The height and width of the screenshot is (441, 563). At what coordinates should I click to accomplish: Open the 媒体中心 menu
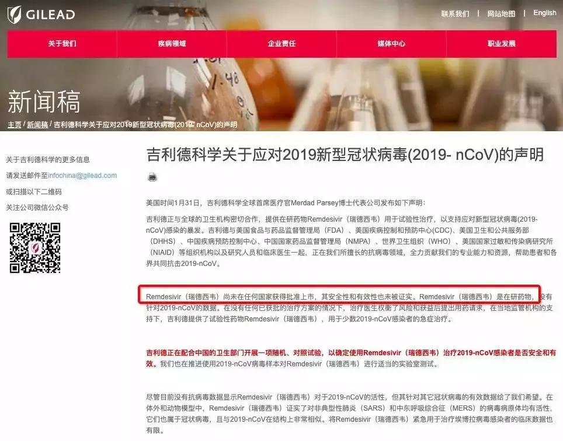click(391, 44)
